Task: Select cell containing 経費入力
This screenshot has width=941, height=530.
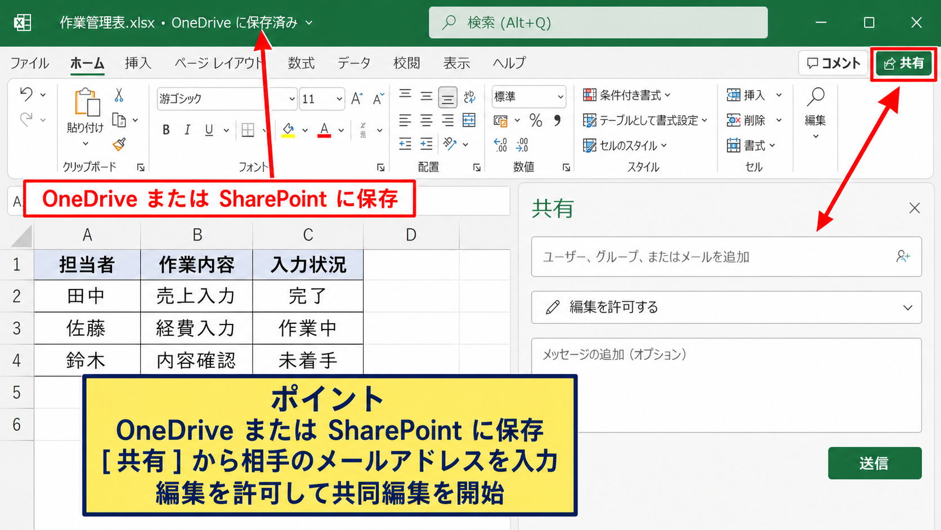Action: tap(196, 328)
